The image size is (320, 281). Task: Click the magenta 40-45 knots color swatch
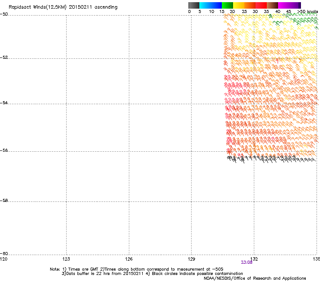tap(284, 5)
